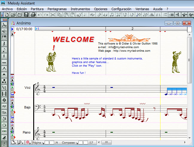
Task: Click the Voz staff name label
Action: [28, 88]
